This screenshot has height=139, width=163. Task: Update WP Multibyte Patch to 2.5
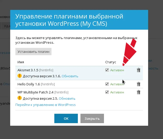click(x=67, y=98)
